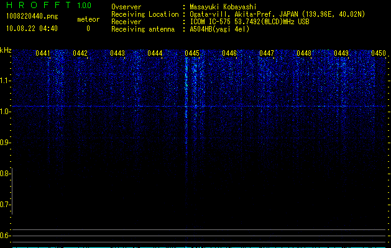Click the HROFFT program title text
391x248 pixels.
[39, 5]
